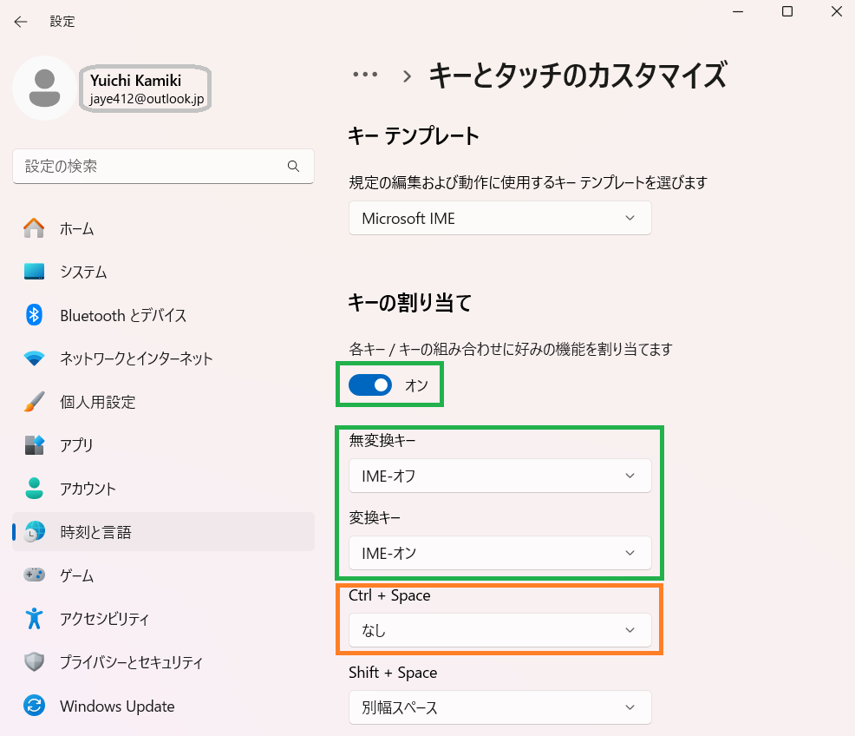The image size is (855, 736).
Task: Click the back arrow in title bar
Action: (x=21, y=22)
